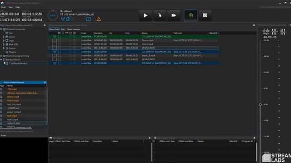
Task: Click the Item's output events panel icon
Action: 155,138
